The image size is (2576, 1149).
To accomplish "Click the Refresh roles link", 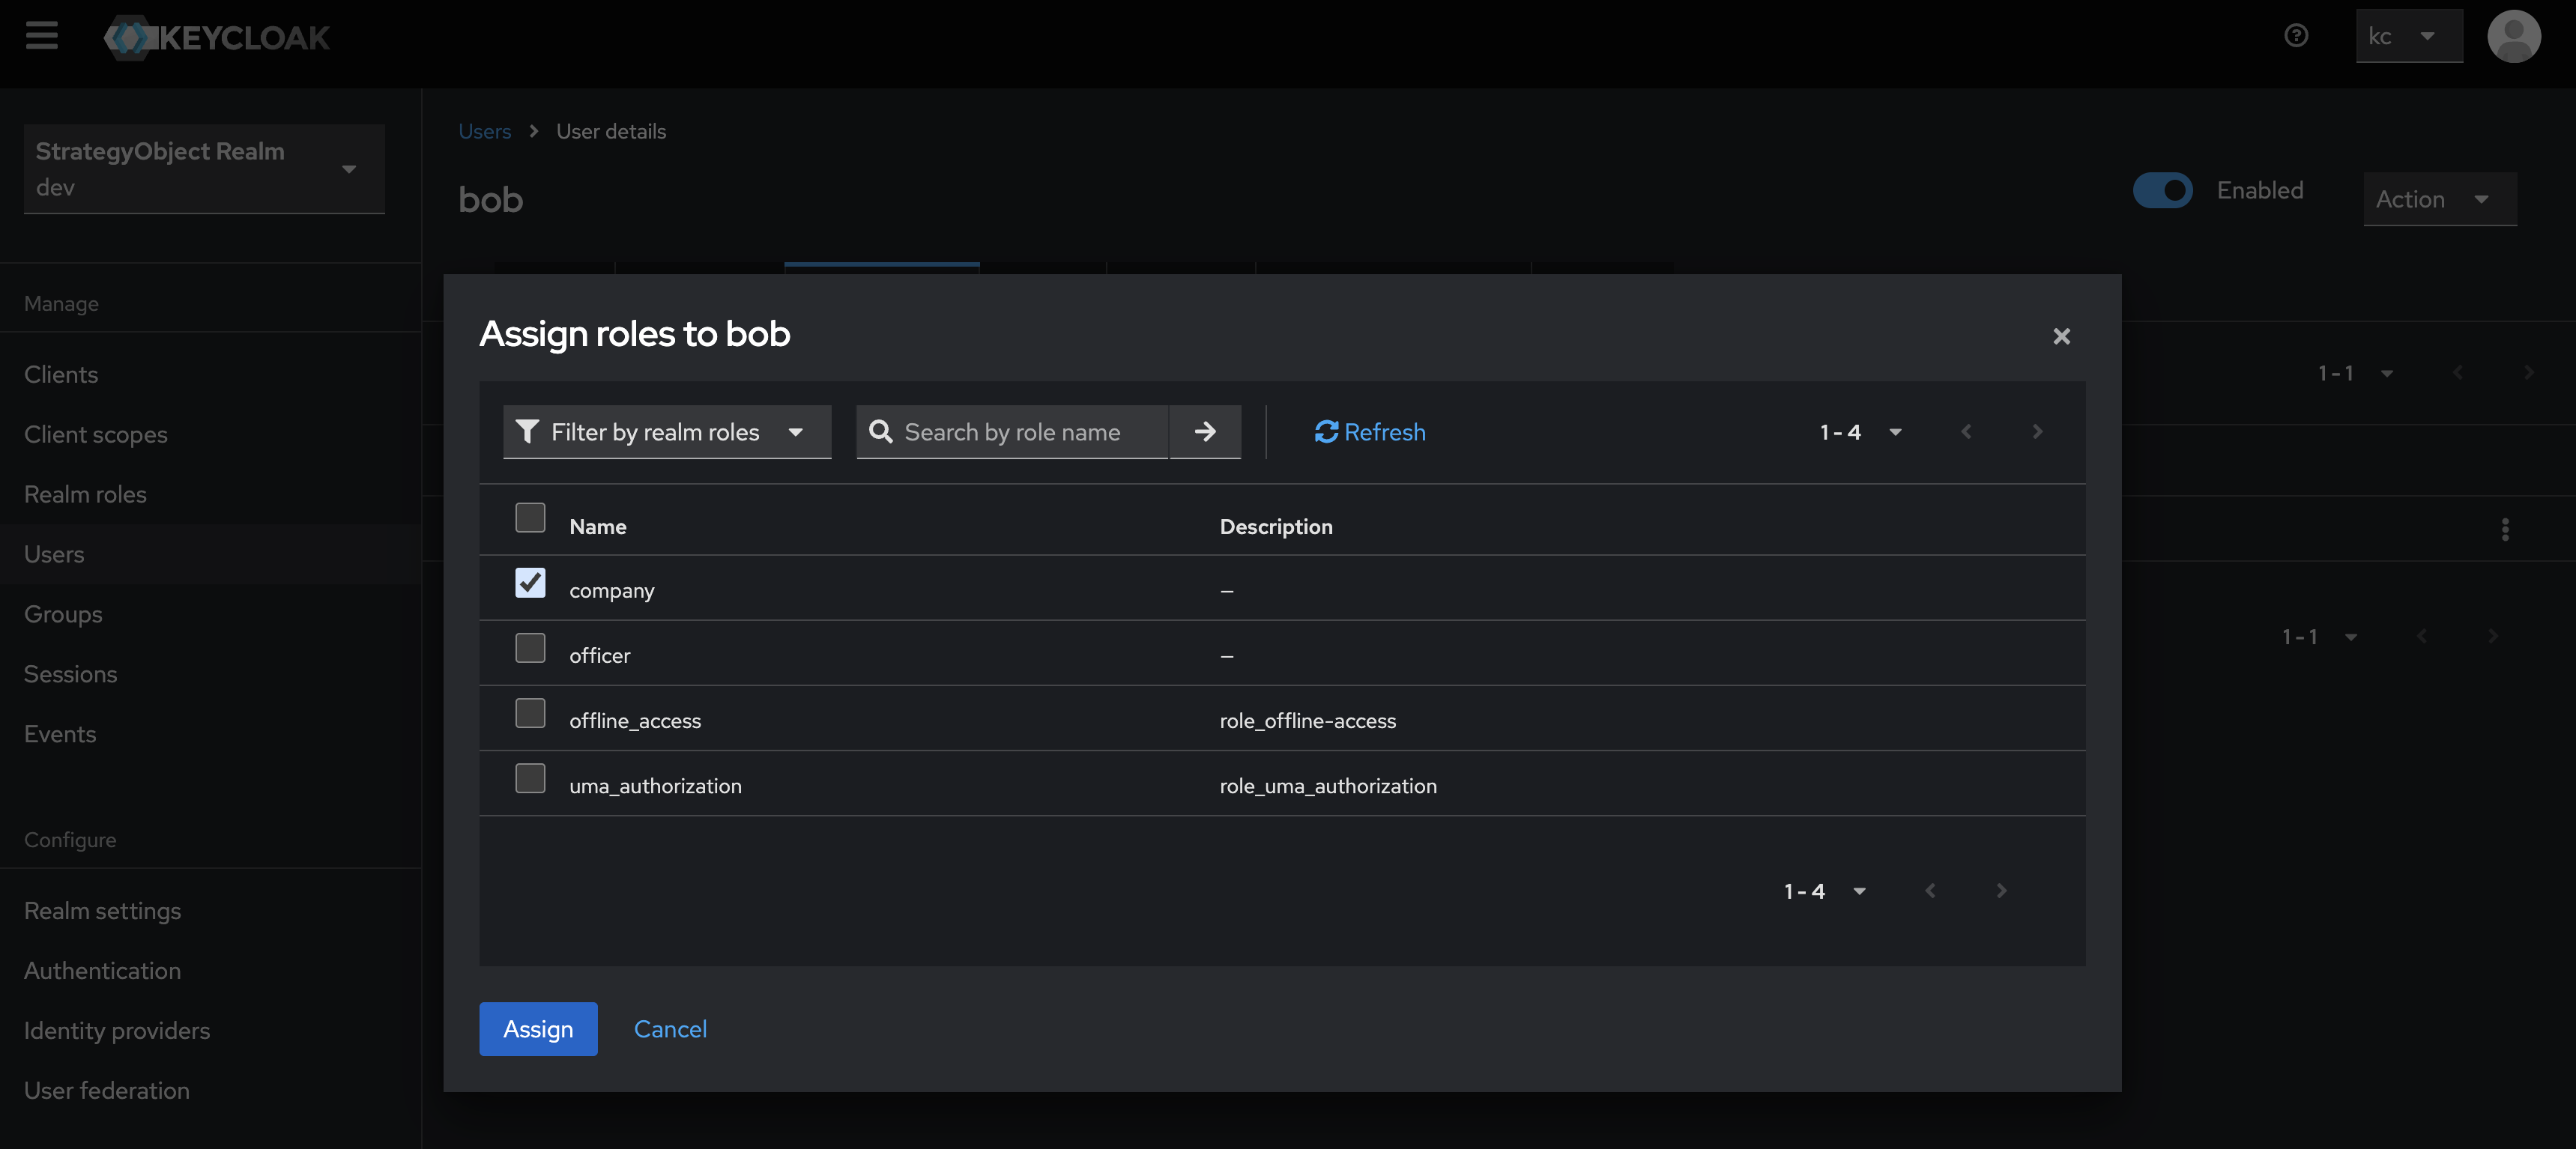I will 1369,432.
